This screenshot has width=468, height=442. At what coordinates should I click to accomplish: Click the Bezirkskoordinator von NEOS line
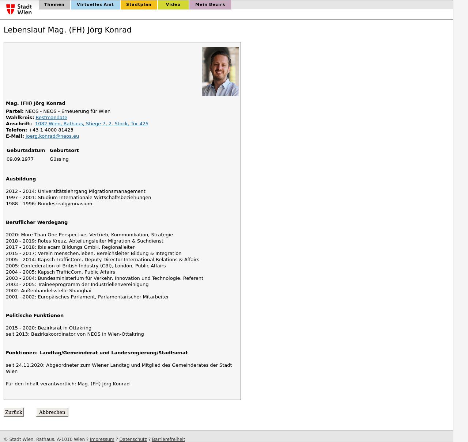(75, 334)
